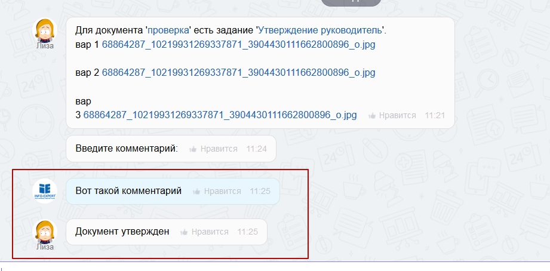
Task: Click the thumbs-up icon at 11:21 message
Action: tap(372, 116)
